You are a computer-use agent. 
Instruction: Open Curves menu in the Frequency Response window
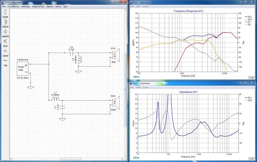(146, 6)
